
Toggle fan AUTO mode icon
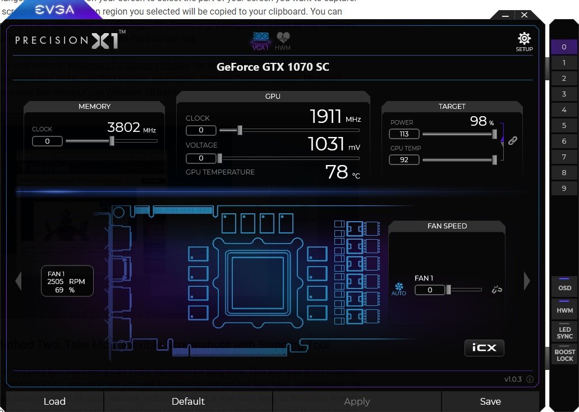coord(399,289)
